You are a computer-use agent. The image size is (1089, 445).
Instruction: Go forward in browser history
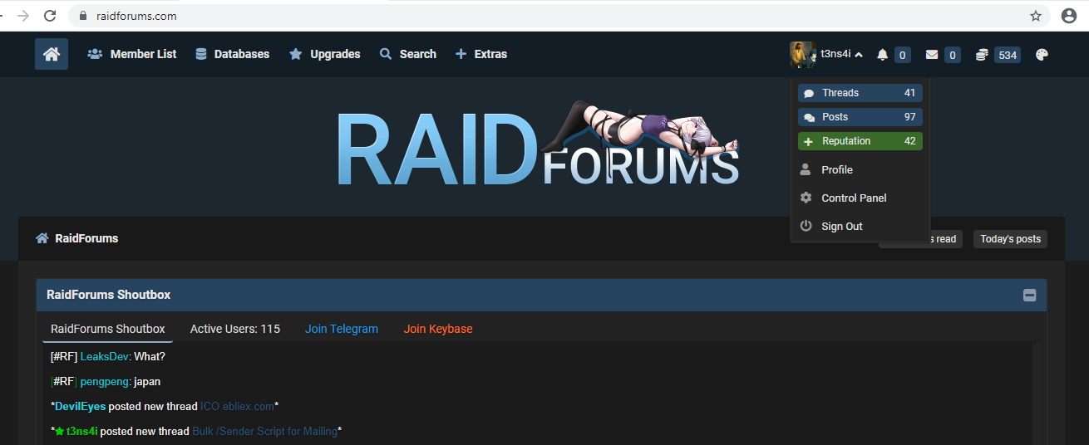click(23, 16)
